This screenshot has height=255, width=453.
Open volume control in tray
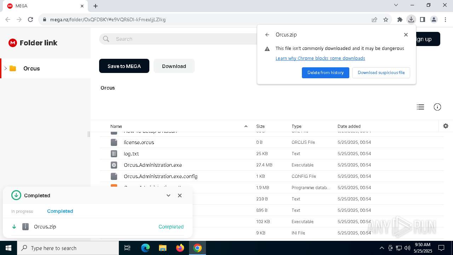(407, 248)
